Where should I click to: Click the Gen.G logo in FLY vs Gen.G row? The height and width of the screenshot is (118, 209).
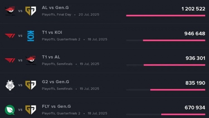click(x=31, y=110)
